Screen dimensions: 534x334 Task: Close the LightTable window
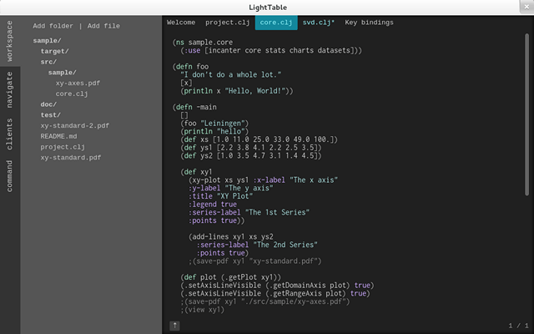coord(523,7)
